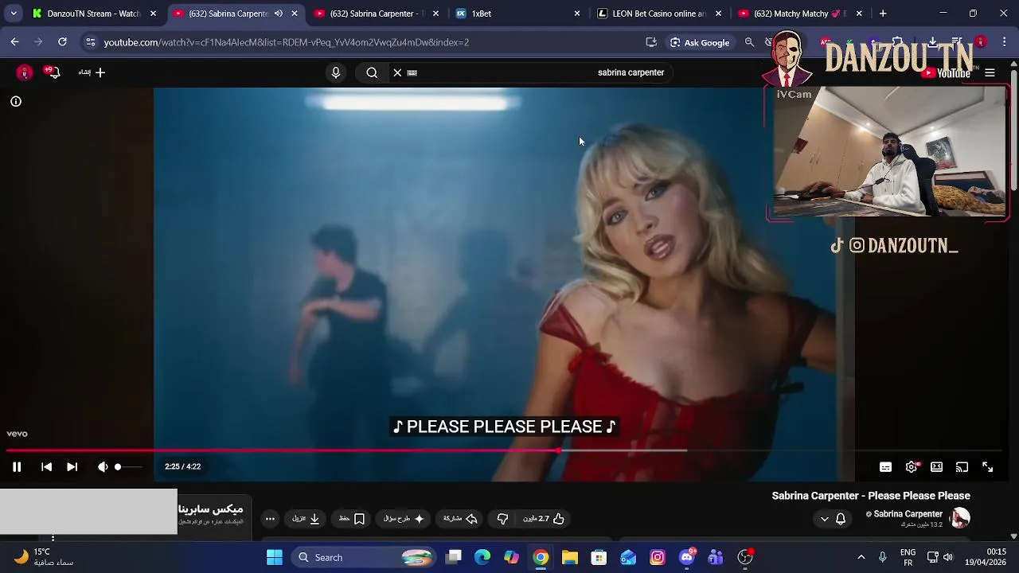Reload the current page
The width and height of the screenshot is (1019, 573).
(x=62, y=42)
